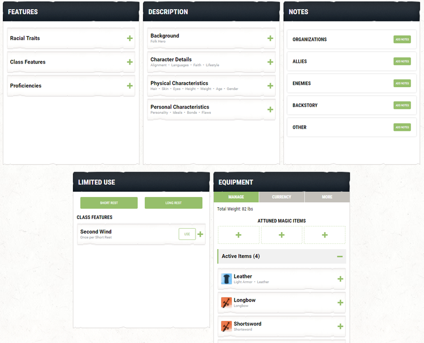Take a Short Rest

pyautogui.click(x=109, y=203)
